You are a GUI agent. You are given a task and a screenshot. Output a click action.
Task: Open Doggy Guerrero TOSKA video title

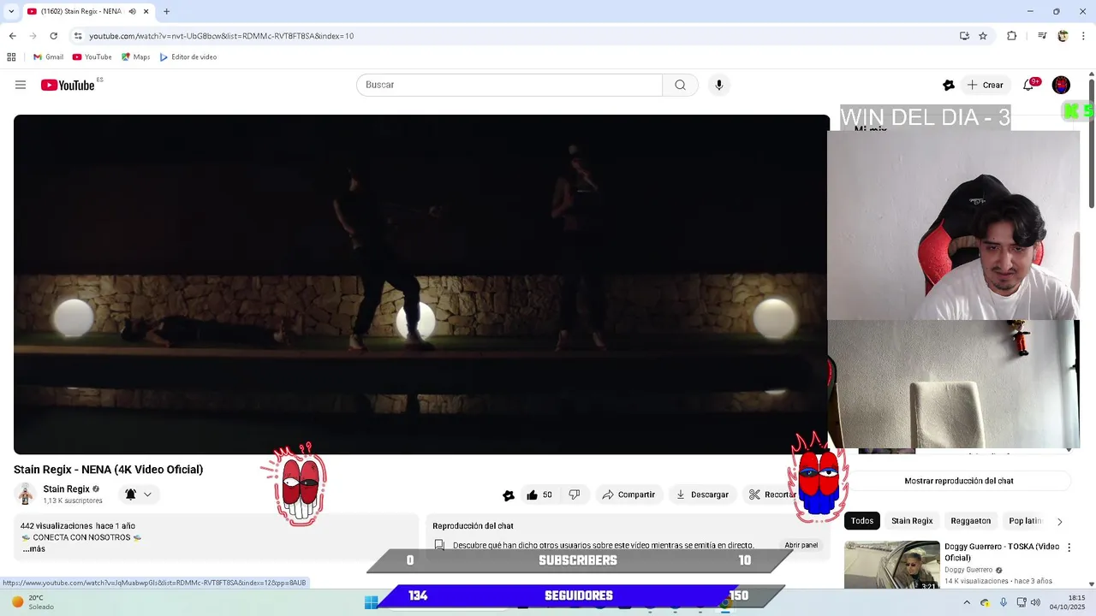pyautogui.click(x=1002, y=552)
